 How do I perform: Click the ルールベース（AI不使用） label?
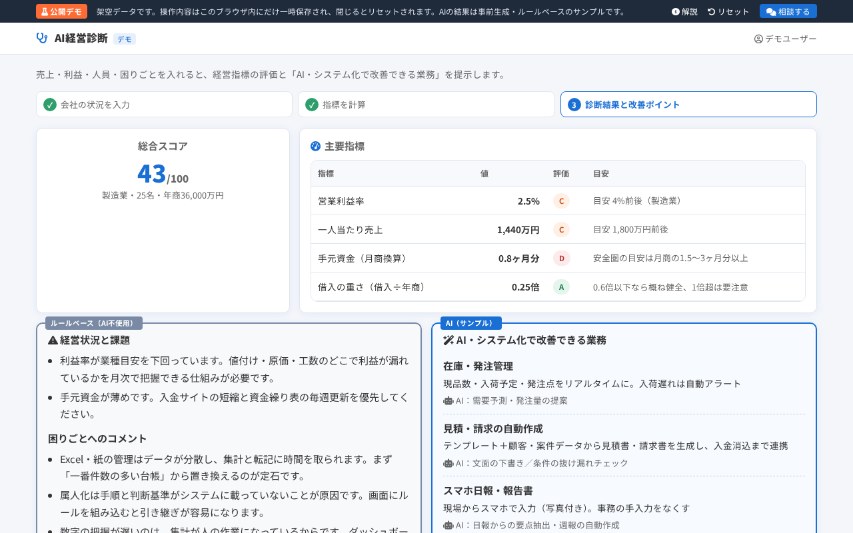[94, 323]
